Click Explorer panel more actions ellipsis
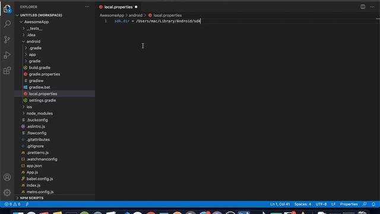380x214 pixels. (87, 7)
